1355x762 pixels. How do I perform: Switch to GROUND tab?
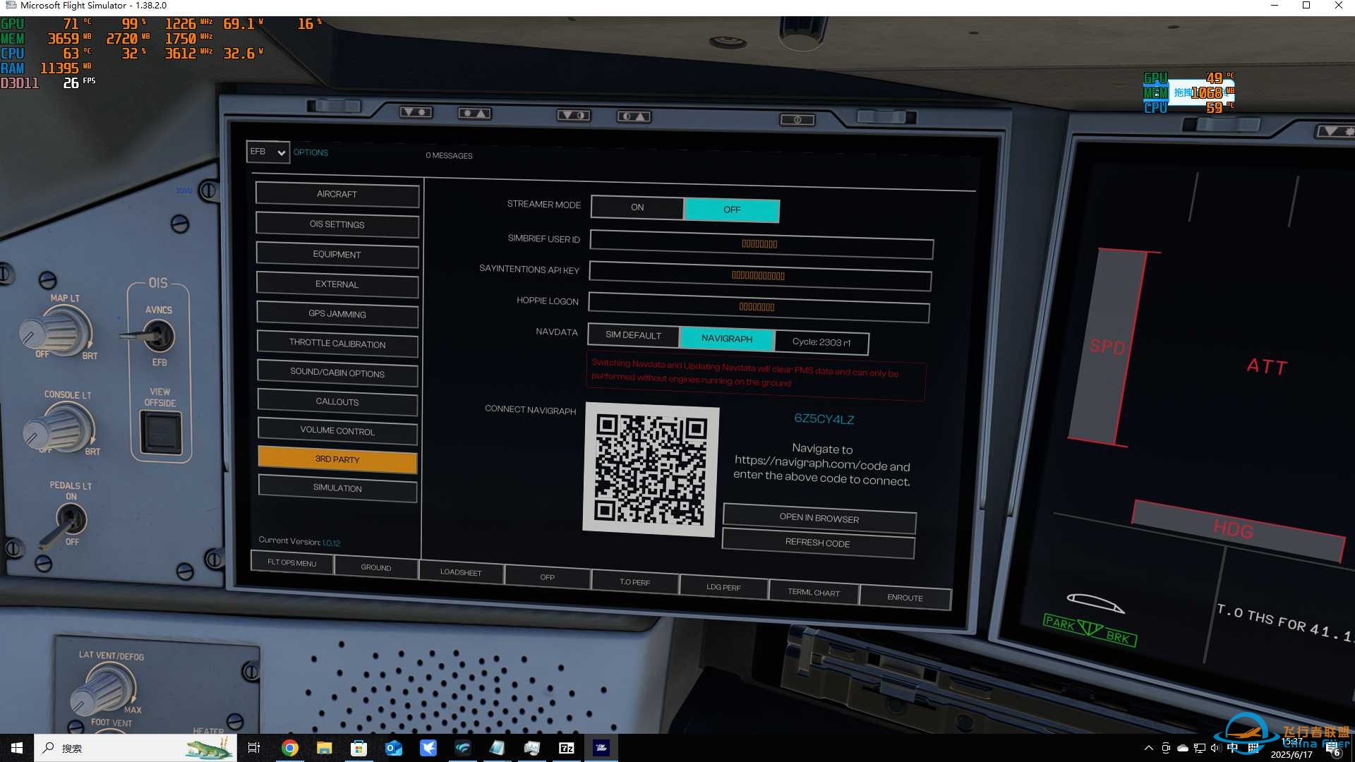(x=376, y=567)
